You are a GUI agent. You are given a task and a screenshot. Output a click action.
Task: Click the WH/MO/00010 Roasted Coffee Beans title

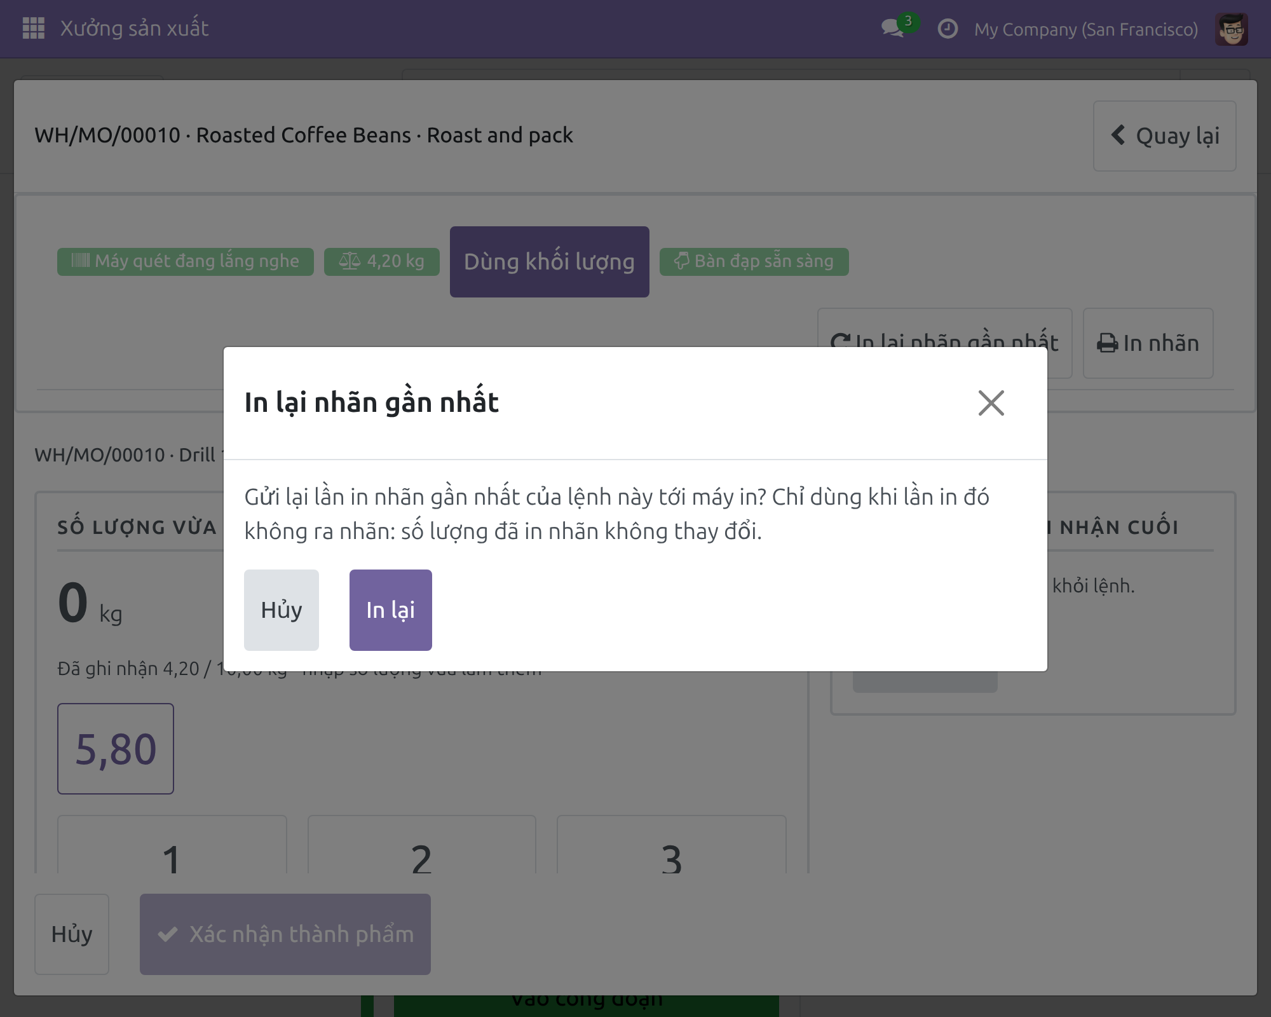tap(304, 135)
